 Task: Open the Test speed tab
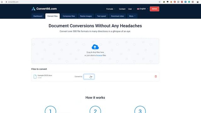[101, 16]
